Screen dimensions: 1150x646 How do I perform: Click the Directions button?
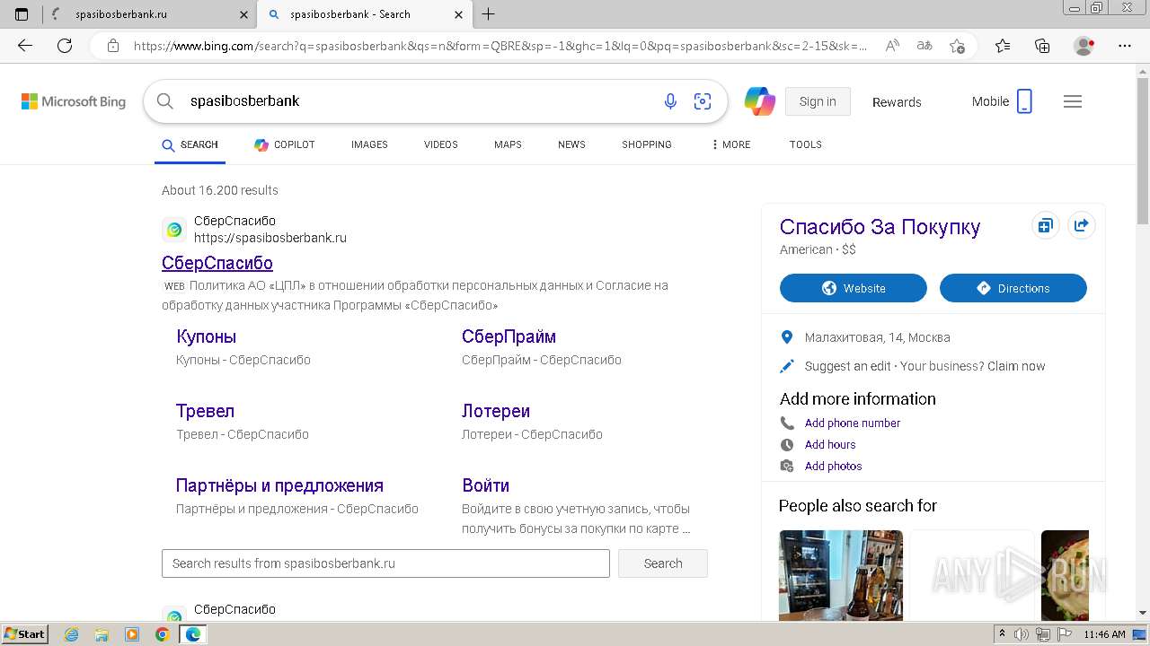[1013, 288]
